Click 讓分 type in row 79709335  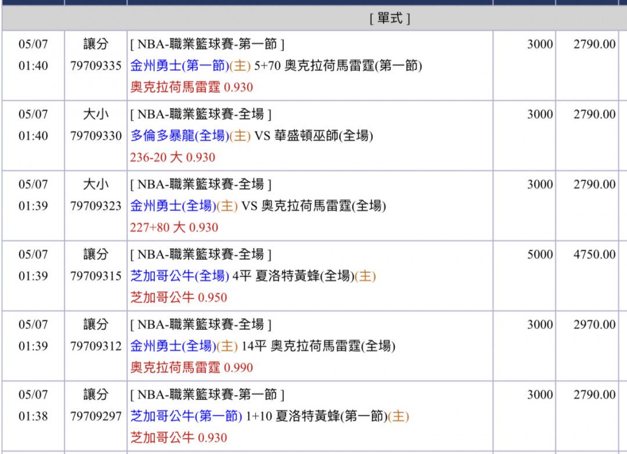(x=96, y=44)
